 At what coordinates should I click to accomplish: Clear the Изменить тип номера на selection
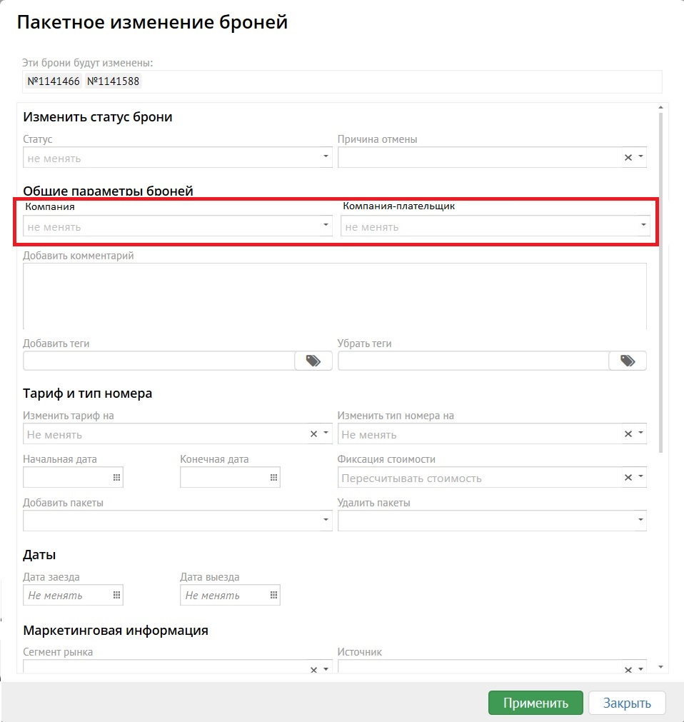628,434
